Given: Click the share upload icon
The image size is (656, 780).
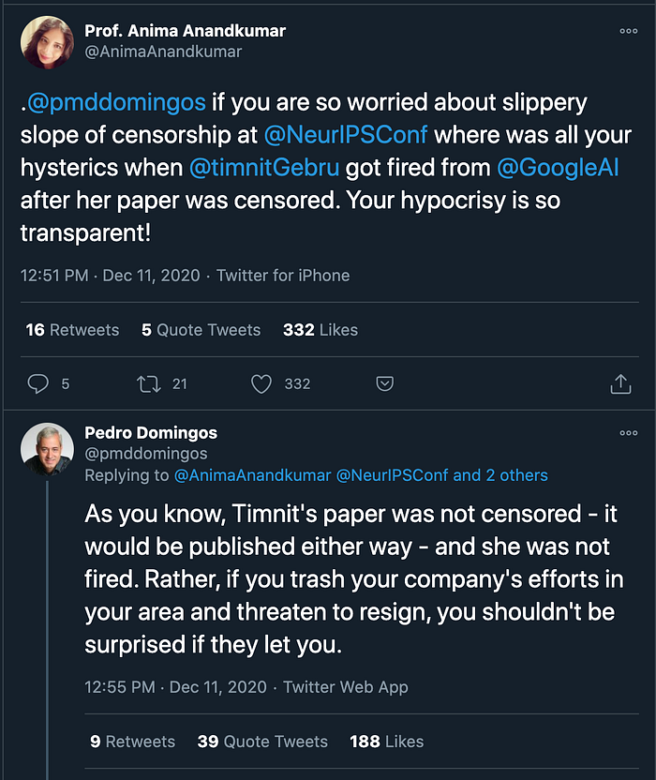Looking at the screenshot, I should coord(619,383).
